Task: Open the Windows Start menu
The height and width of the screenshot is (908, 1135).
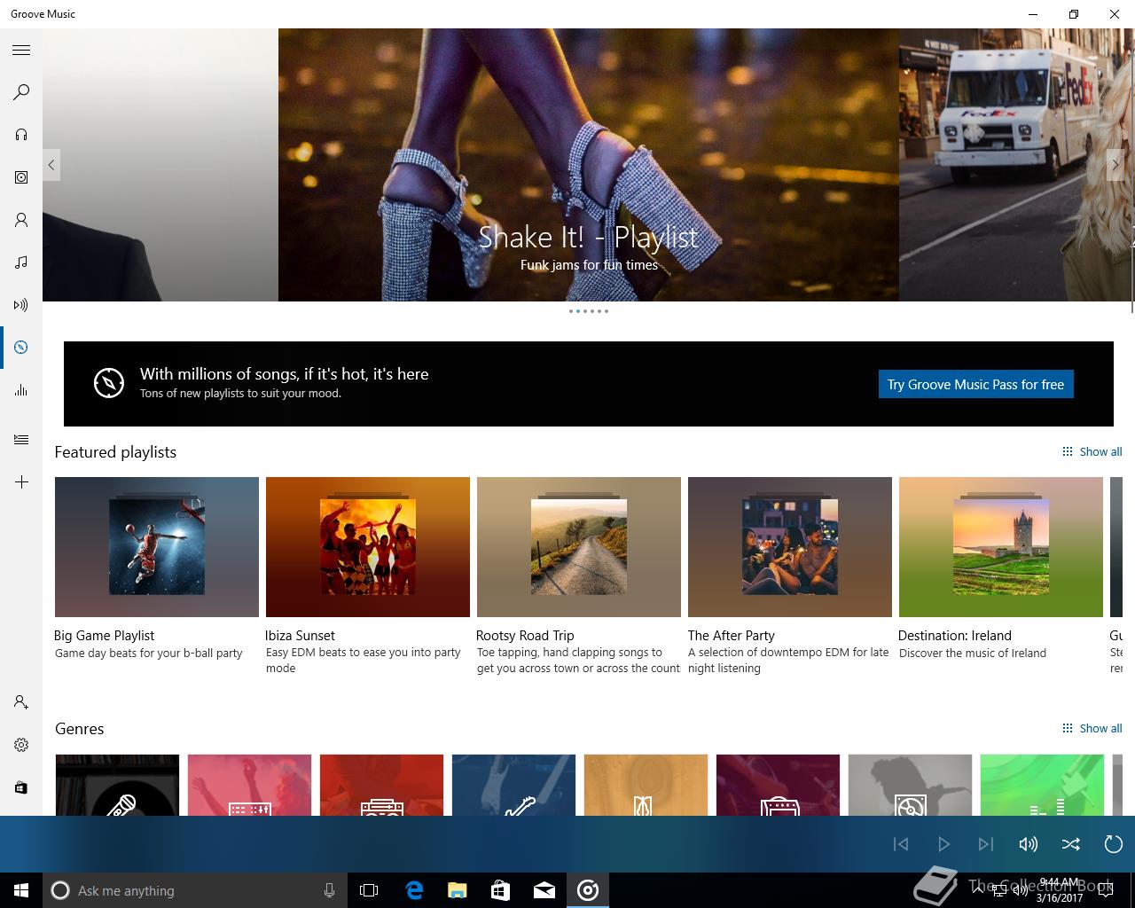Action: pos(21,890)
